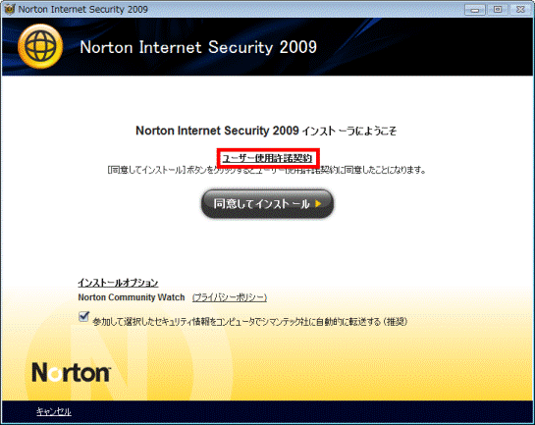Close the Norton Internet Security 2009 window

pos(520,10)
